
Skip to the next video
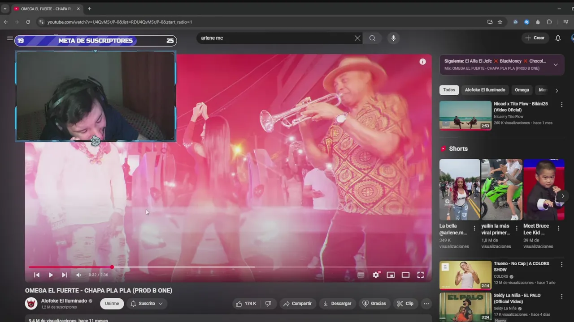[x=65, y=275]
